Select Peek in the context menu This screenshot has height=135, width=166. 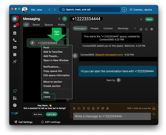click(x=46, y=48)
